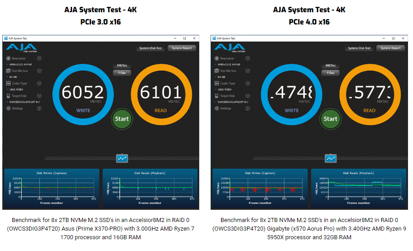Image resolution: width=413 pixels, height=251 pixels.
Task: Click Target Disk icon in PCIe 4.0 window
Action: coord(217,96)
